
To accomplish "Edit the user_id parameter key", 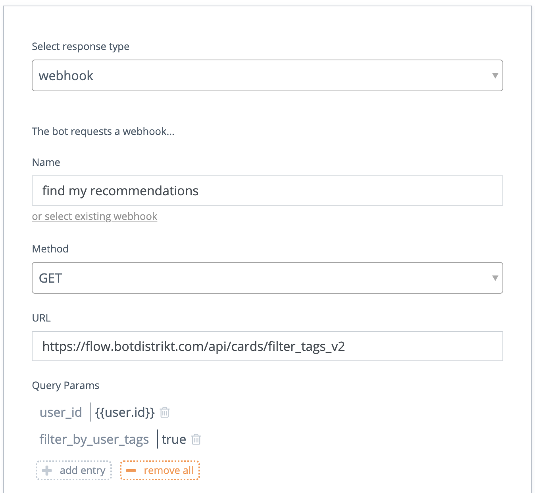I will [x=61, y=412].
